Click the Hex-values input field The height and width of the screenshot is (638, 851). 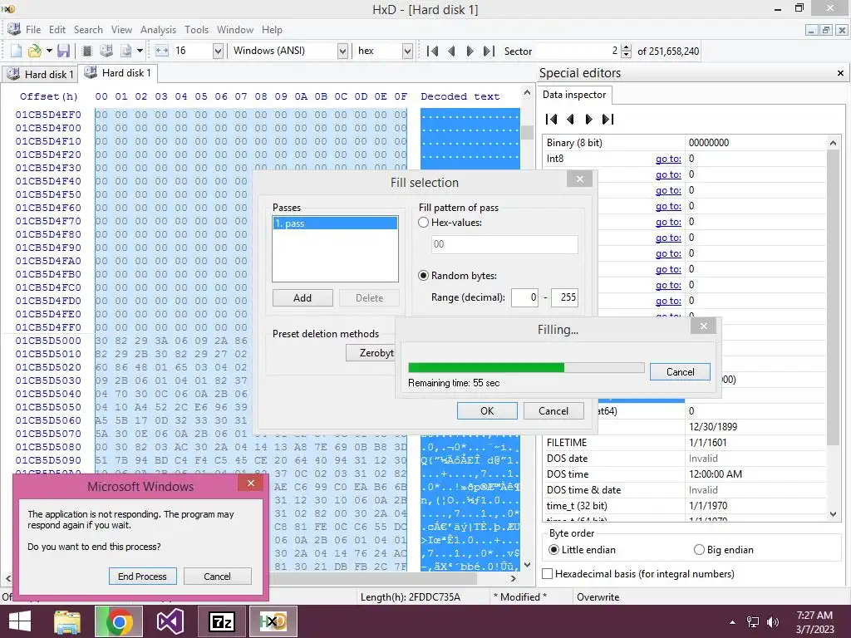504,244
